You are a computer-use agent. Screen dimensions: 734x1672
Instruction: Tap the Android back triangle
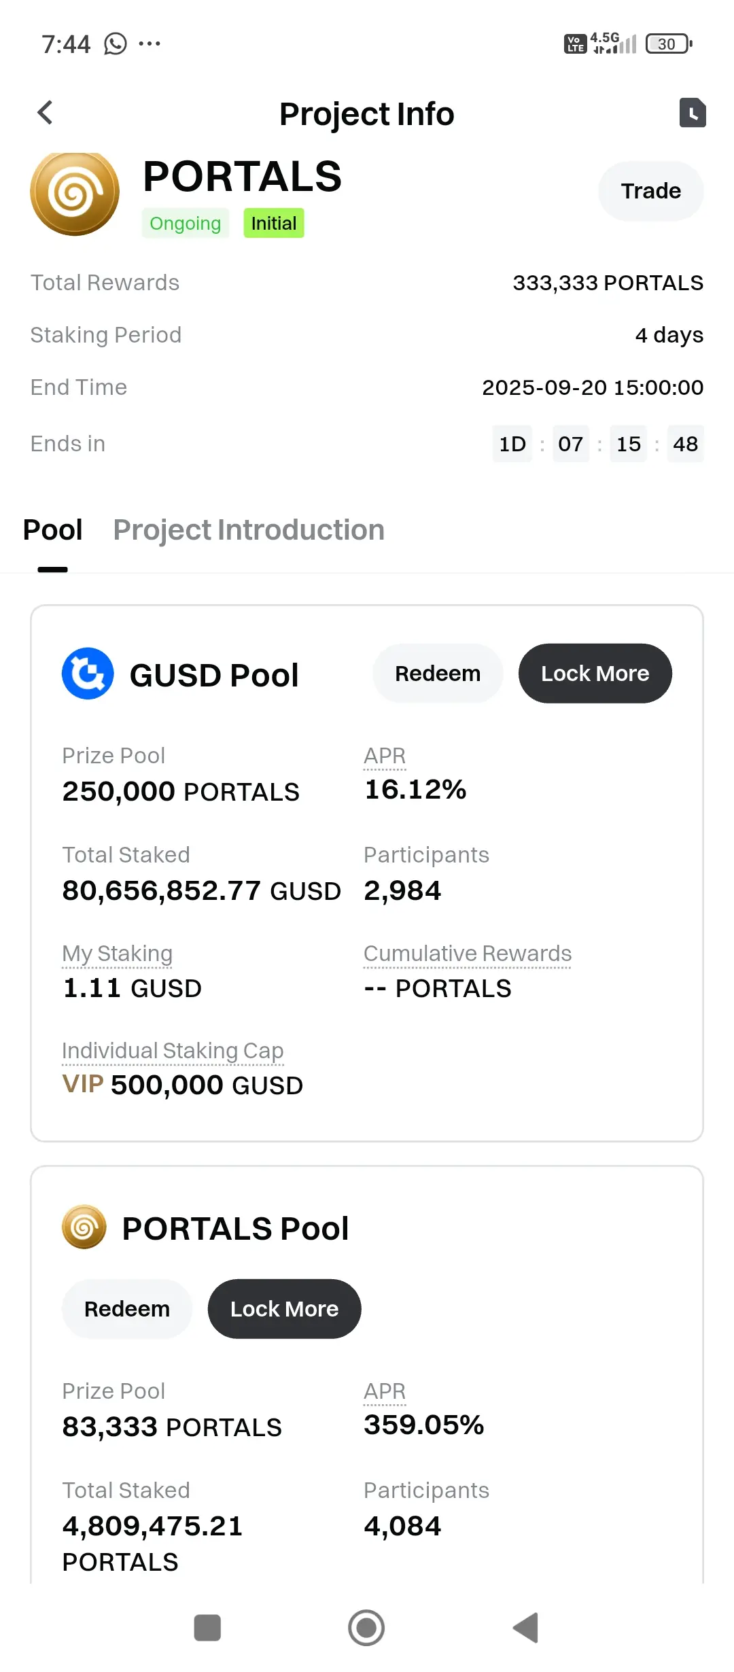[x=525, y=1628]
